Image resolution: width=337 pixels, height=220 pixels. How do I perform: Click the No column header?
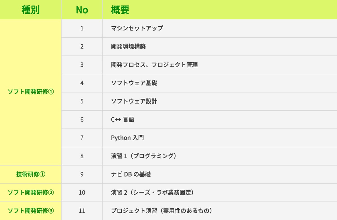pyautogui.click(x=82, y=10)
